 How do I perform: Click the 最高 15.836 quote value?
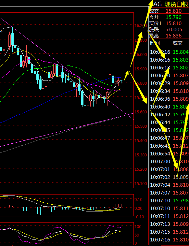click(x=174, y=36)
